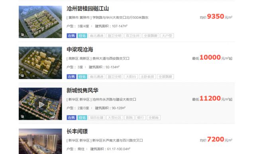
Task: Click 厨卫全明 tag for 沧州碧桂园樾江山
Action: (x=115, y=36)
